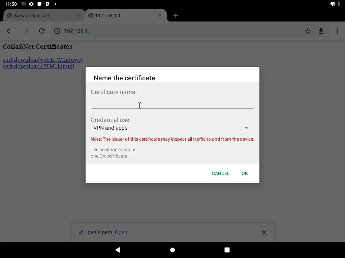This screenshot has width=345, height=258.
Task: Select the 192.168.1.1 tab
Action: (126, 15)
